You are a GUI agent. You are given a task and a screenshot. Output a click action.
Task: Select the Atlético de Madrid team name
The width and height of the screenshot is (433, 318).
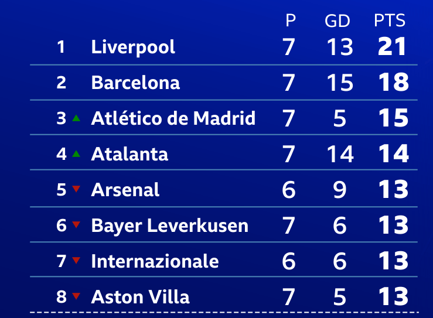point(173,118)
